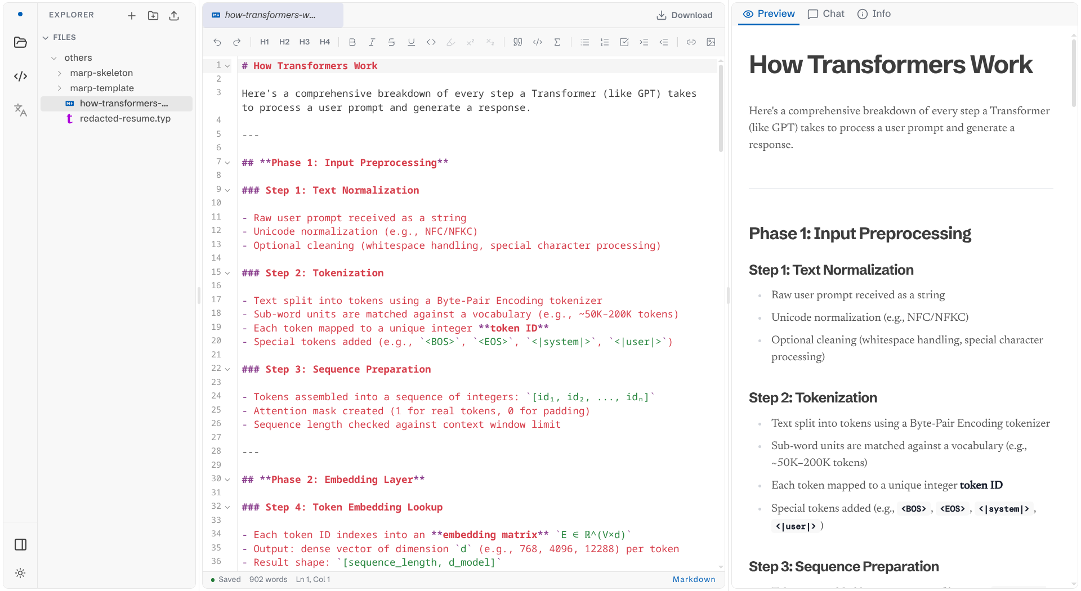Viewport: 1081px width, 591px height.
Task: Insert a hyperlink
Action: click(x=691, y=42)
